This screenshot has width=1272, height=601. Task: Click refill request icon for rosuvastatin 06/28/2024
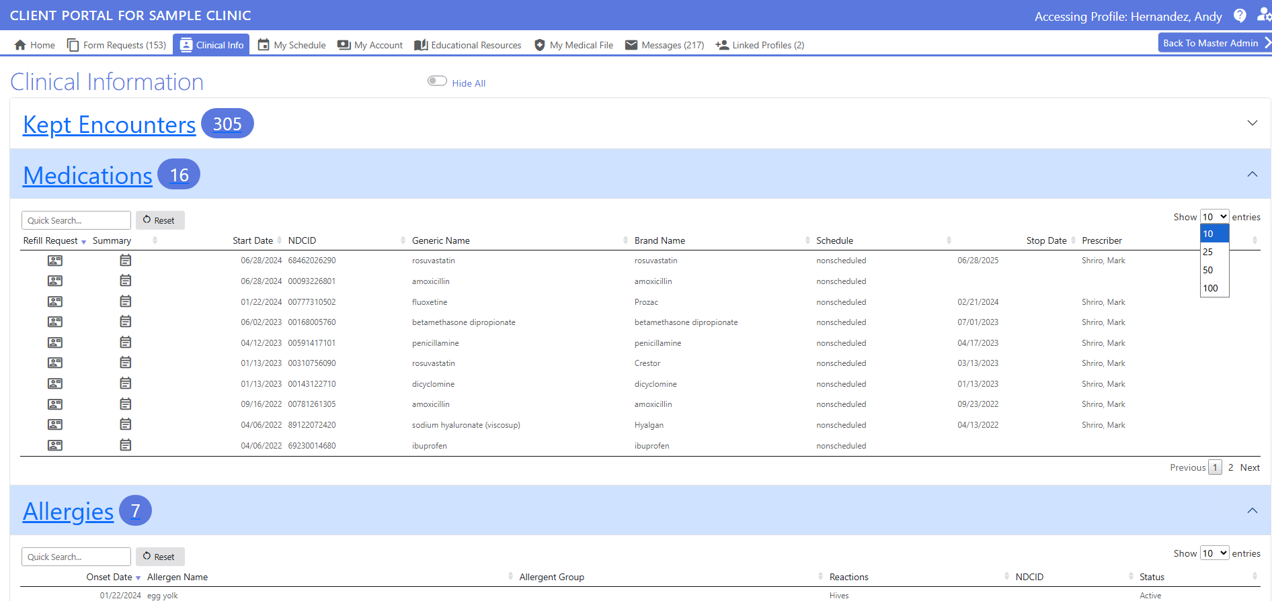coord(55,261)
